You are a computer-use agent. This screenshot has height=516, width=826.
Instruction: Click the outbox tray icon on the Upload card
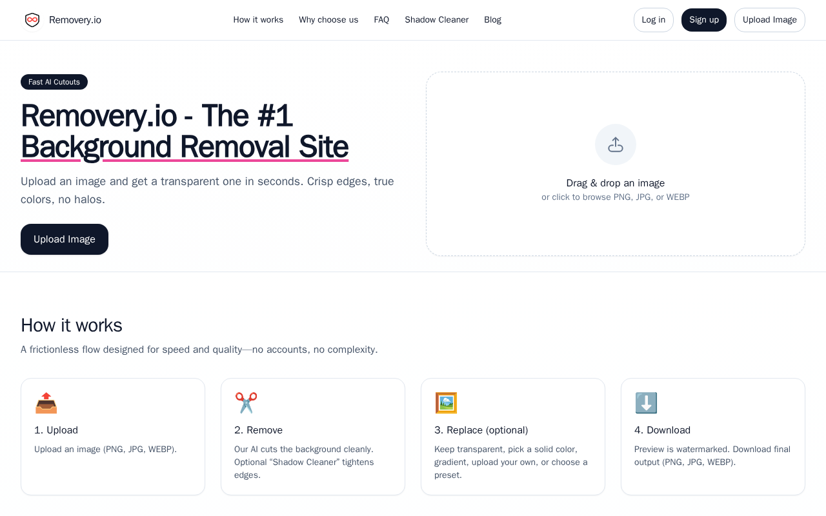(x=46, y=403)
